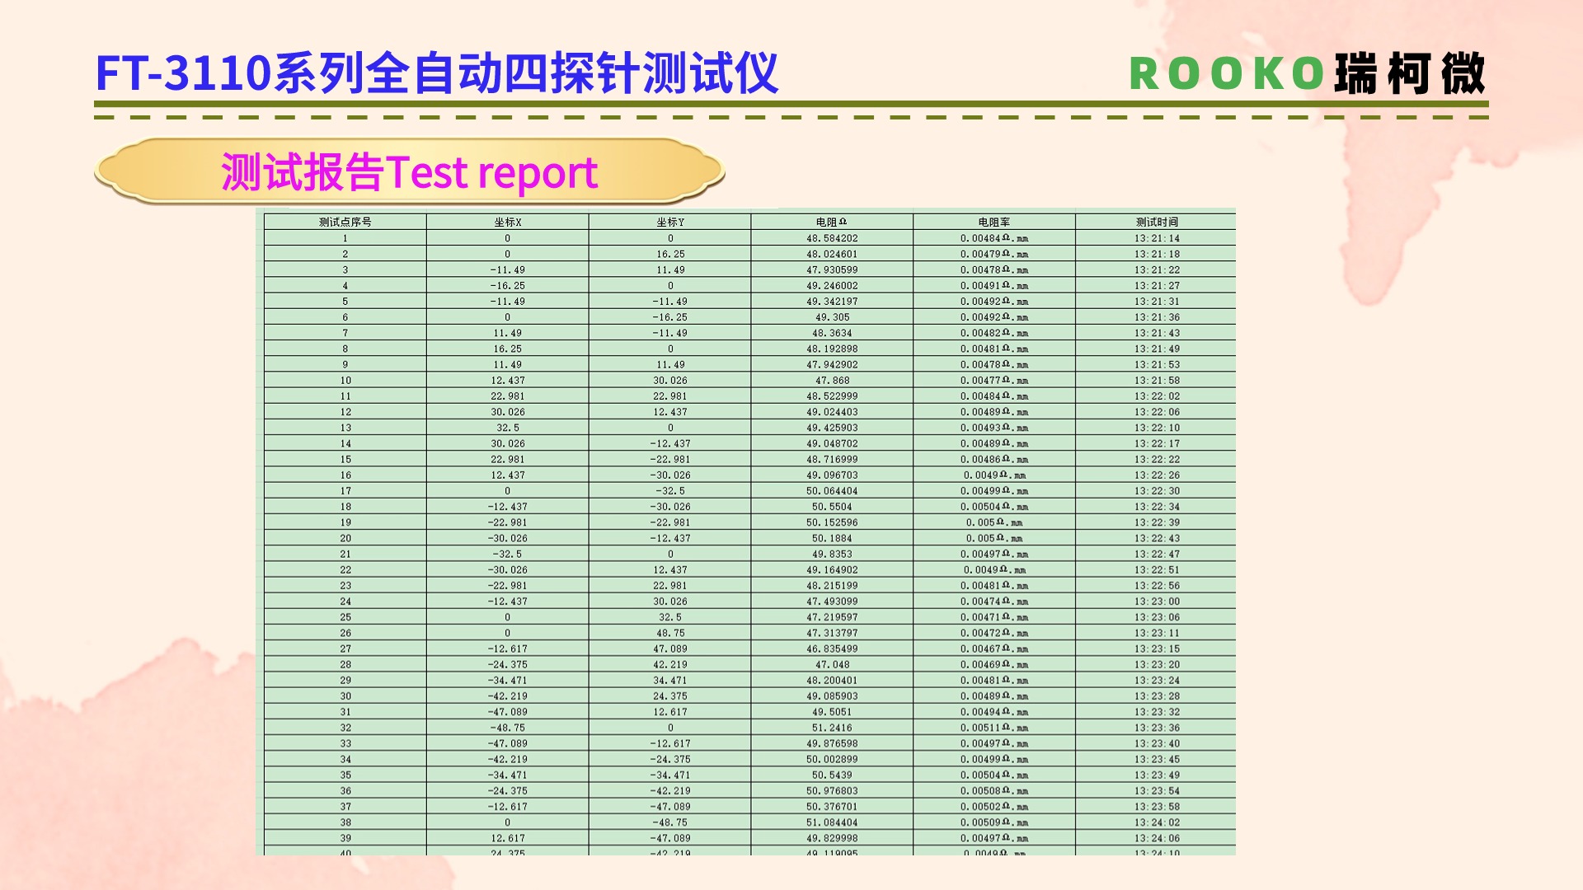Viewport: 1583px width, 890px height.
Task: Click resistance value 48.584202 in row 1
Action: 832,238
